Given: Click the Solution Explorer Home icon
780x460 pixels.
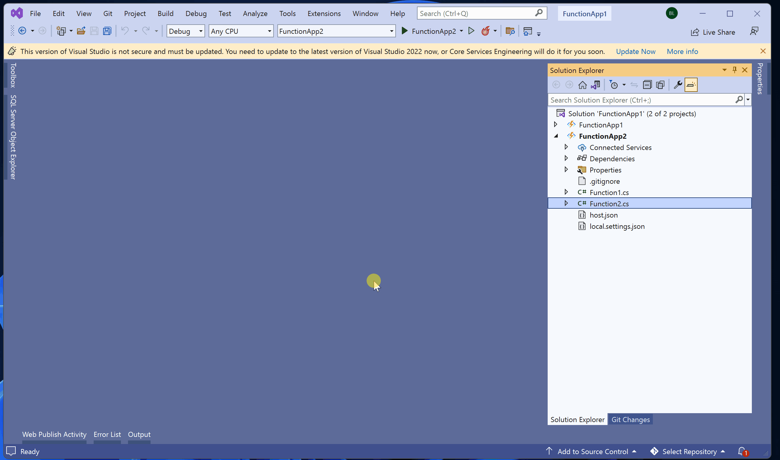Looking at the screenshot, I should tap(582, 85).
